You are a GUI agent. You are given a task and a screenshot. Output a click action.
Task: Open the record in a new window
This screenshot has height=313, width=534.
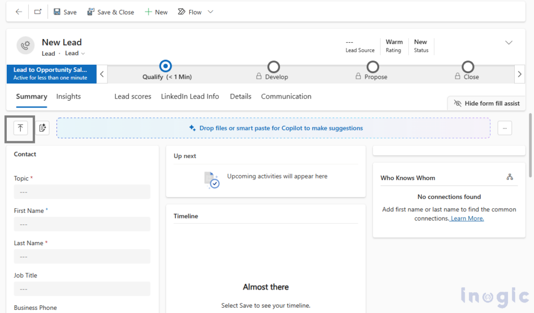[38, 11]
